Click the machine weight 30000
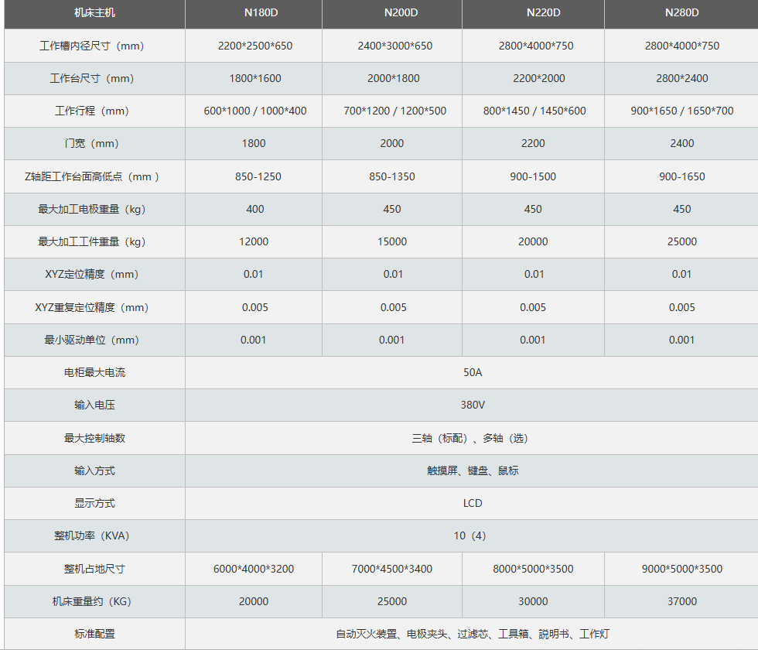The width and height of the screenshot is (758, 650). (533, 601)
